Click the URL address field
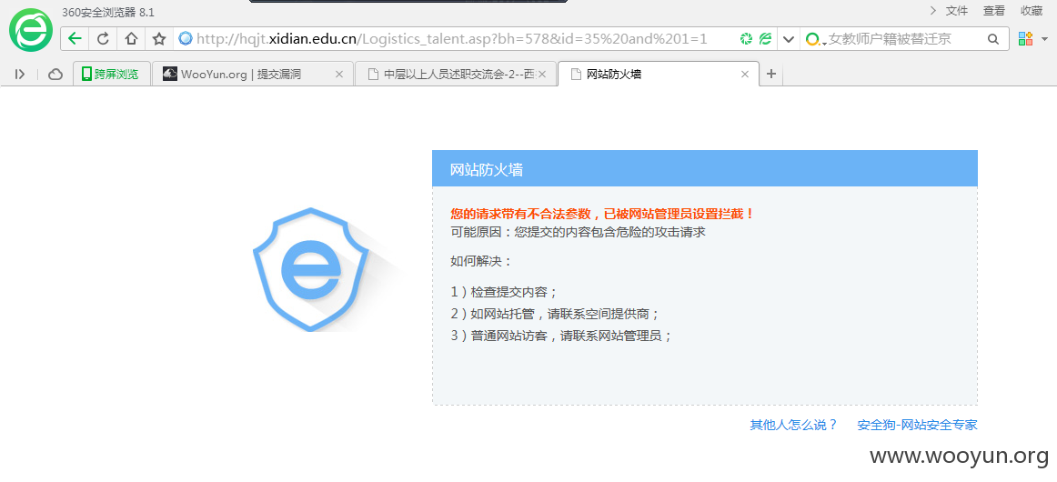 point(452,39)
